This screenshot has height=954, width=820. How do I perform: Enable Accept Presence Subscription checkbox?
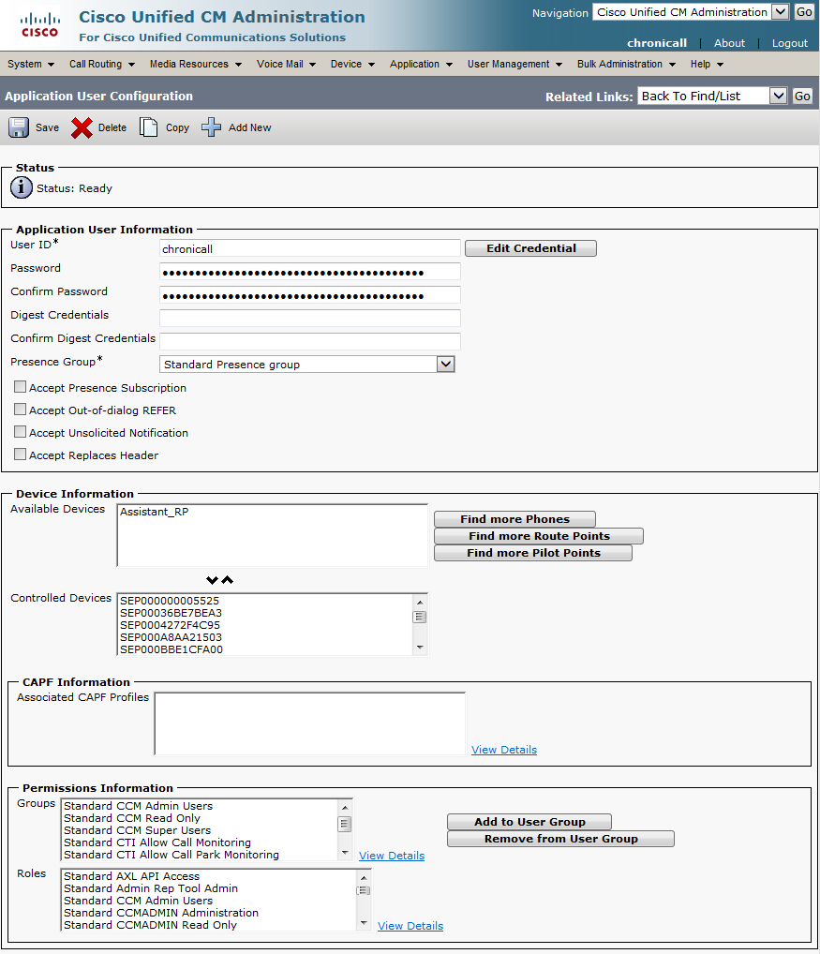pyautogui.click(x=20, y=387)
